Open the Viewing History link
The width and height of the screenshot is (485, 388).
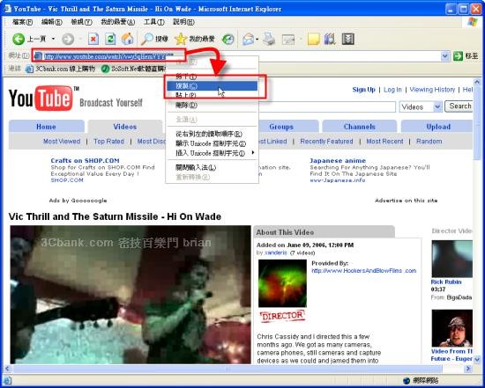click(432, 90)
